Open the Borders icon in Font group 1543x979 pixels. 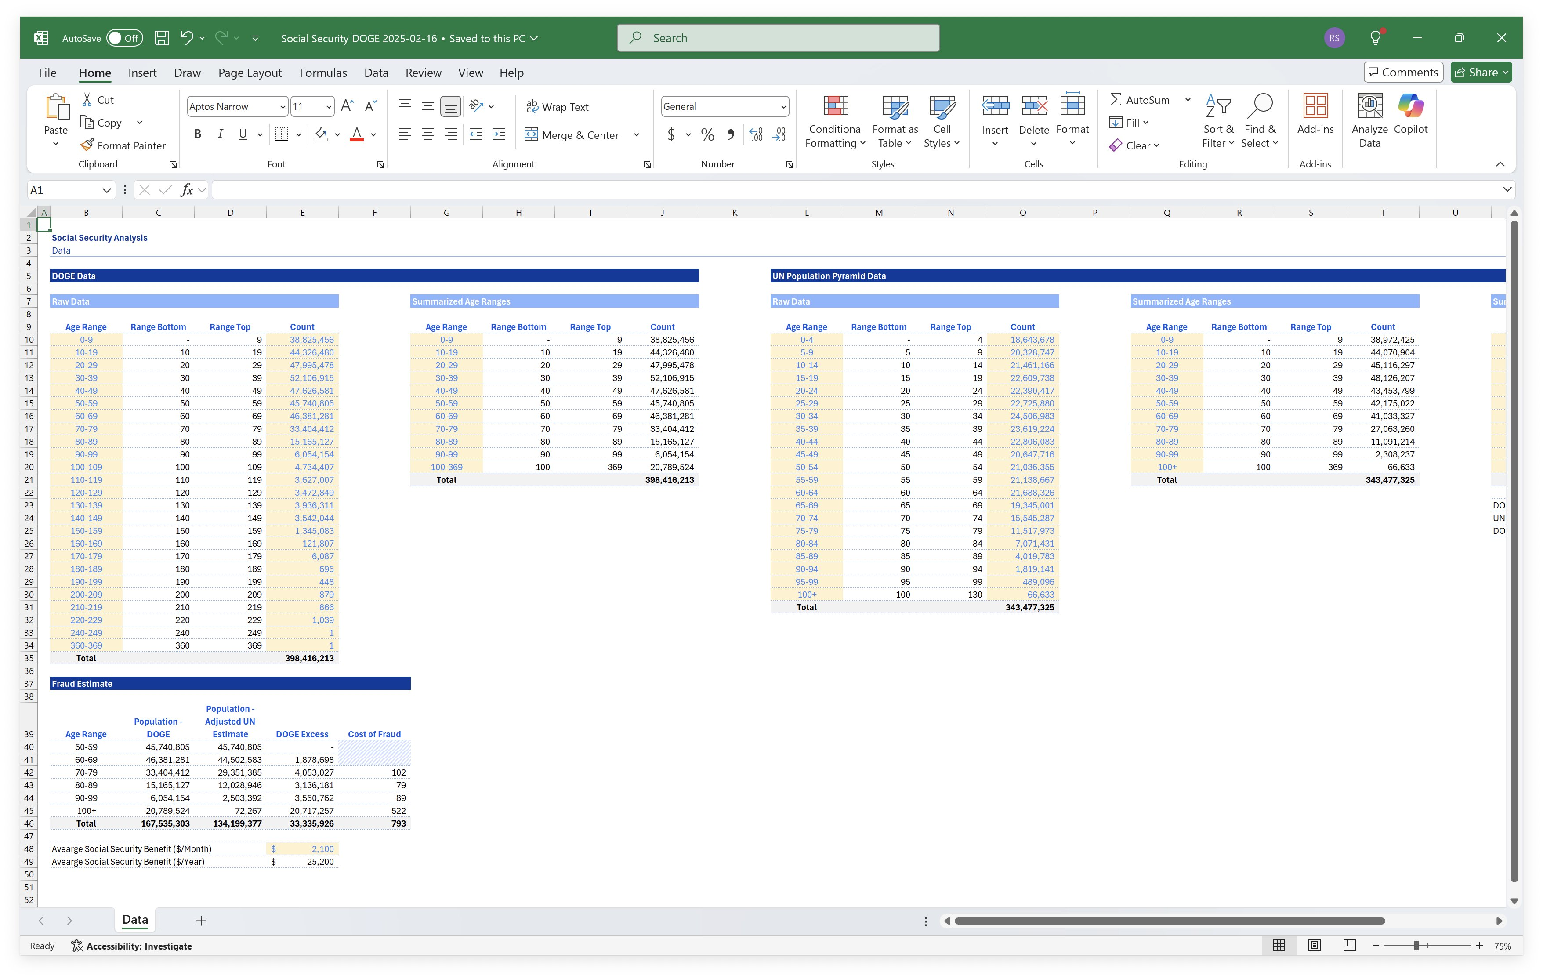coord(281,134)
